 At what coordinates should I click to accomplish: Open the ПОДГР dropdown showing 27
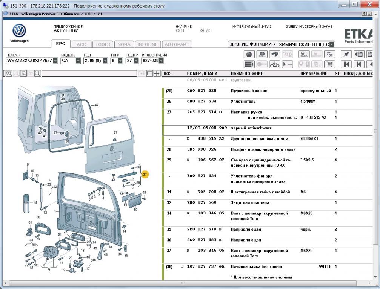[136, 61]
